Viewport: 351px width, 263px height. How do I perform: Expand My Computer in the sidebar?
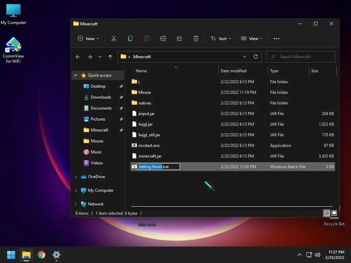[76, 190]
